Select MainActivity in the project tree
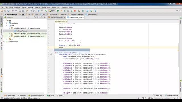The height and width of the screenshot is (102, 182). point(23,31)
